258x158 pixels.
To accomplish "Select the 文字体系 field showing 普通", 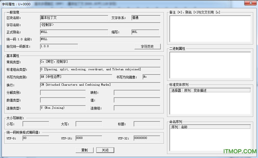I will coord(145,18).
